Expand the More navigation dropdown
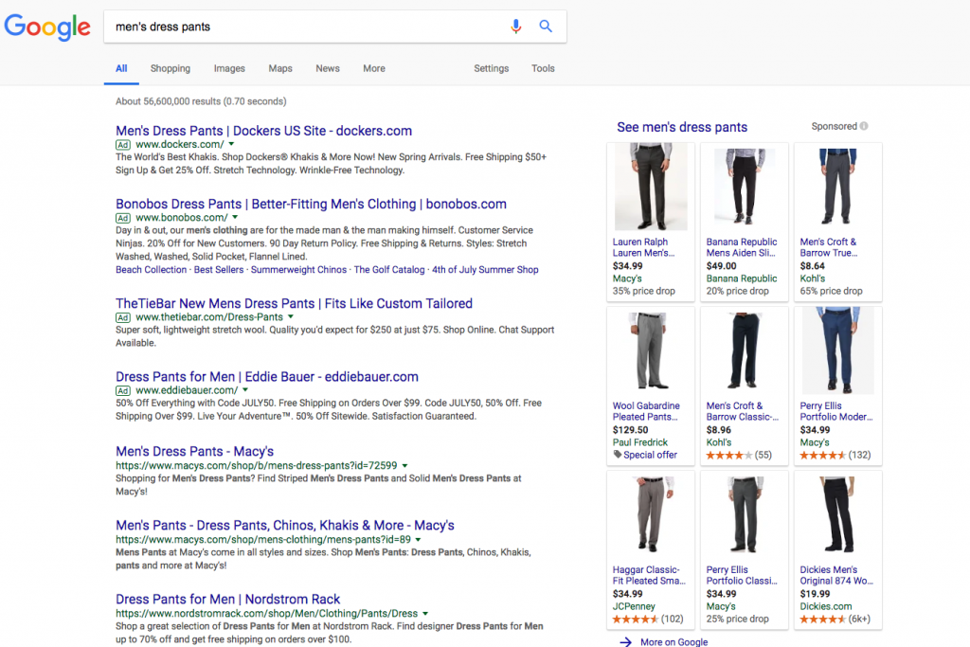This screenshot has height=647, width=970. [374, 68]
